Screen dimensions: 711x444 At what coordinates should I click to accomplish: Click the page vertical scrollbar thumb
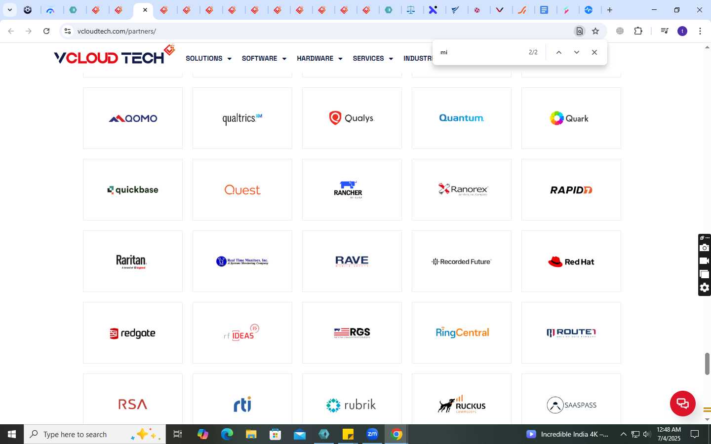[707, 364]
